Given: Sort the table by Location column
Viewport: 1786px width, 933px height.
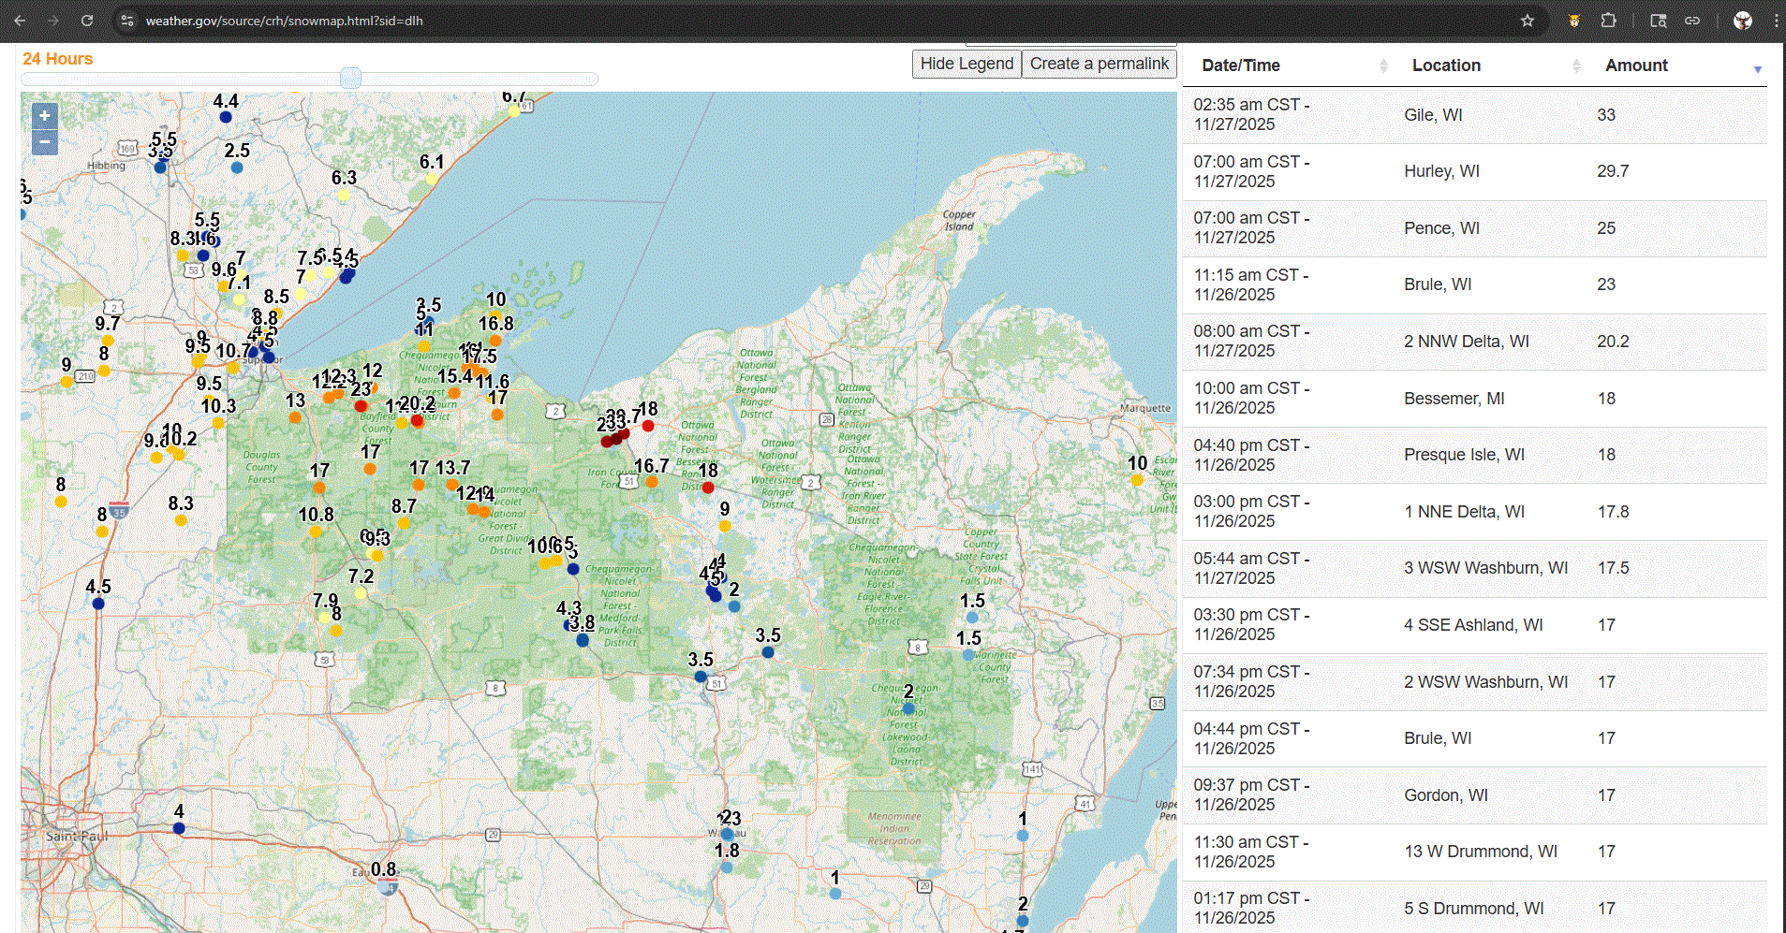Looking at the screenshot, I should point(1446,66).
